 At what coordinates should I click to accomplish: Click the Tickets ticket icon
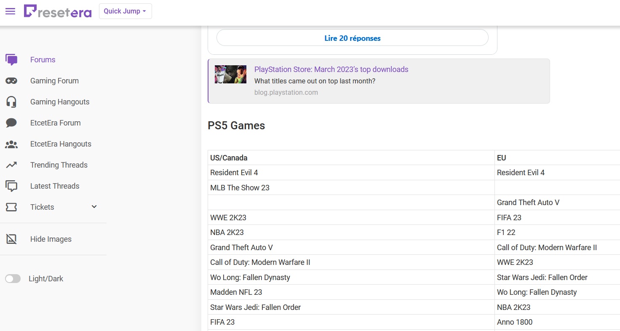11,207
